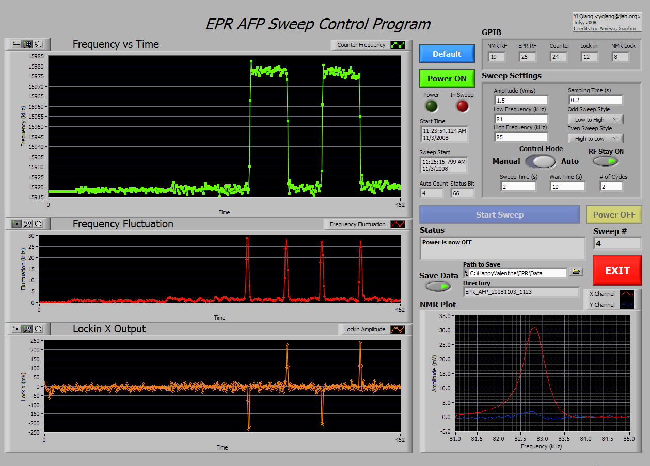Select pan hand tool on Frequency vs Time graph

38,45
